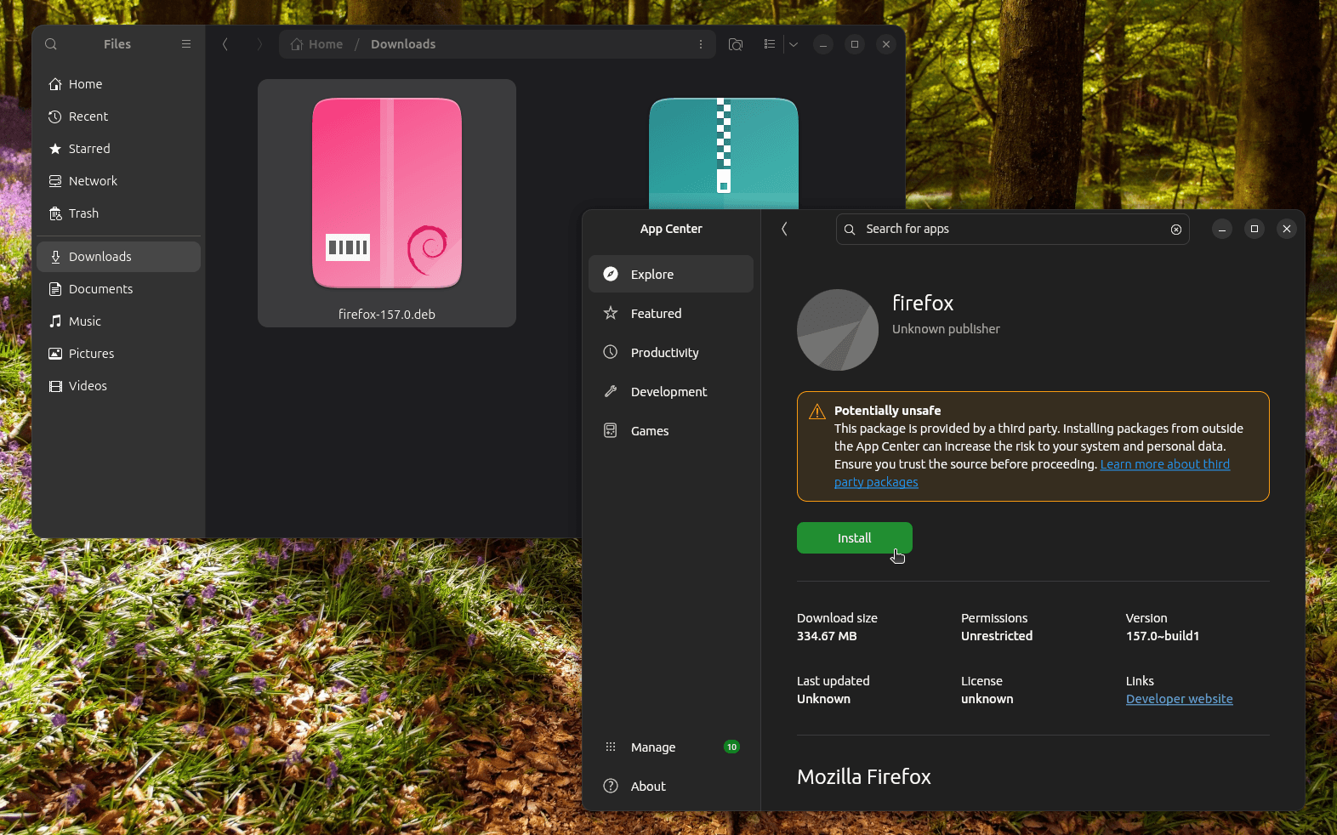Maximize the App Center window

pos(1255,229)
